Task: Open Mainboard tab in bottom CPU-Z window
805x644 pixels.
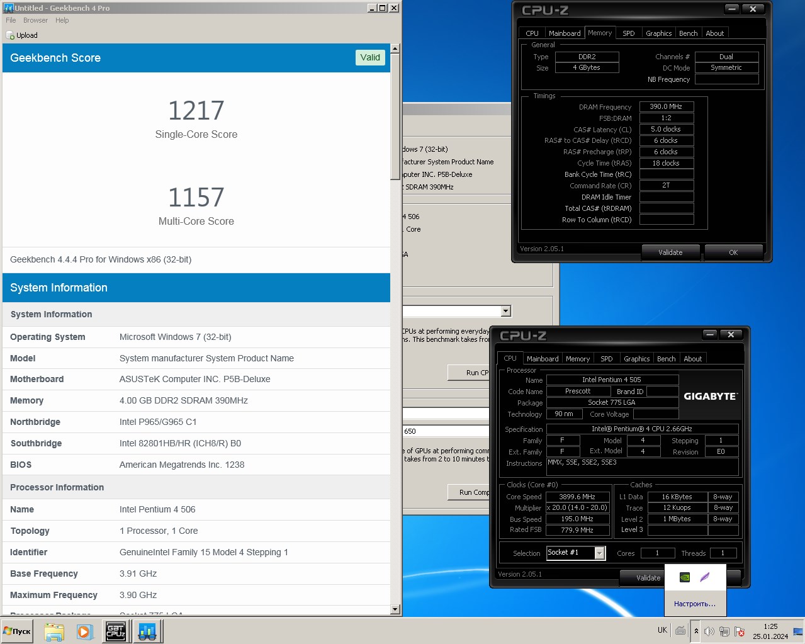Action: 543,359
